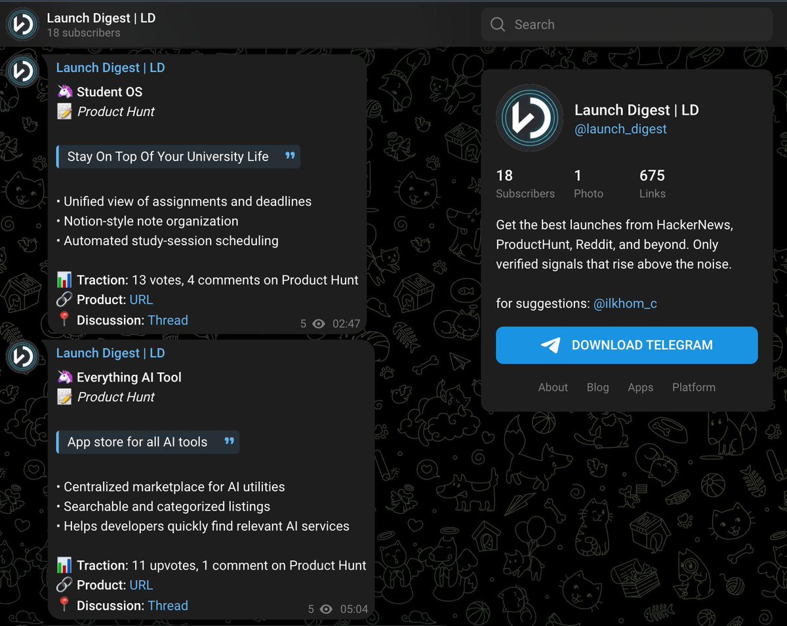Click the unicorn emoji next to Everything AI Tool

pyautogui.click(x=64, y=377)
